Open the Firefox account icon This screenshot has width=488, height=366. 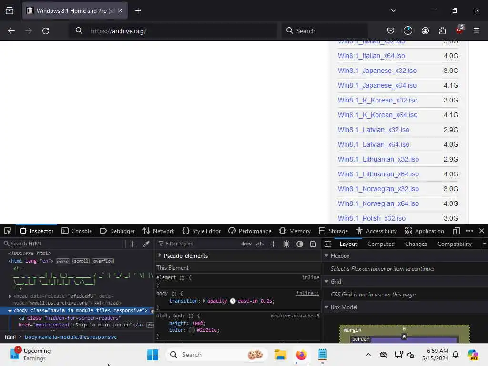tap(425, 30)
